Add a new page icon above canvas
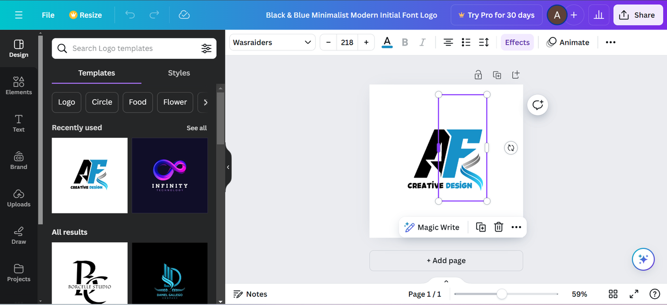667x305 pixels. coord(515,75)
